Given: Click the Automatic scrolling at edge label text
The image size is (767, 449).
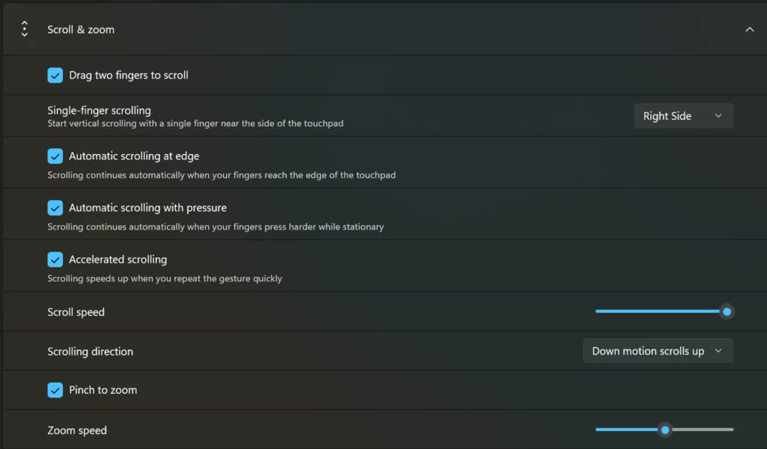Looking at the screenshot, I should 134,156.
